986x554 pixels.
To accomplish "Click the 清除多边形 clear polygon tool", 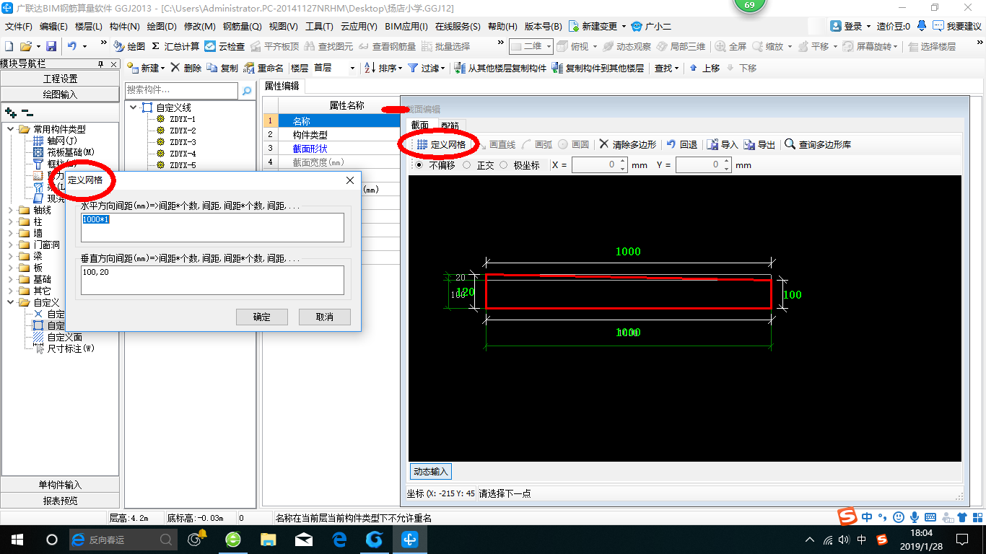I will click(628, 144).
